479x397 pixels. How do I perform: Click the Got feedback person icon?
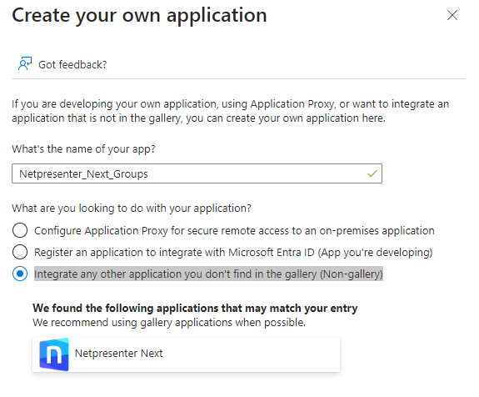pyautogui.click(x=25, y=63)
